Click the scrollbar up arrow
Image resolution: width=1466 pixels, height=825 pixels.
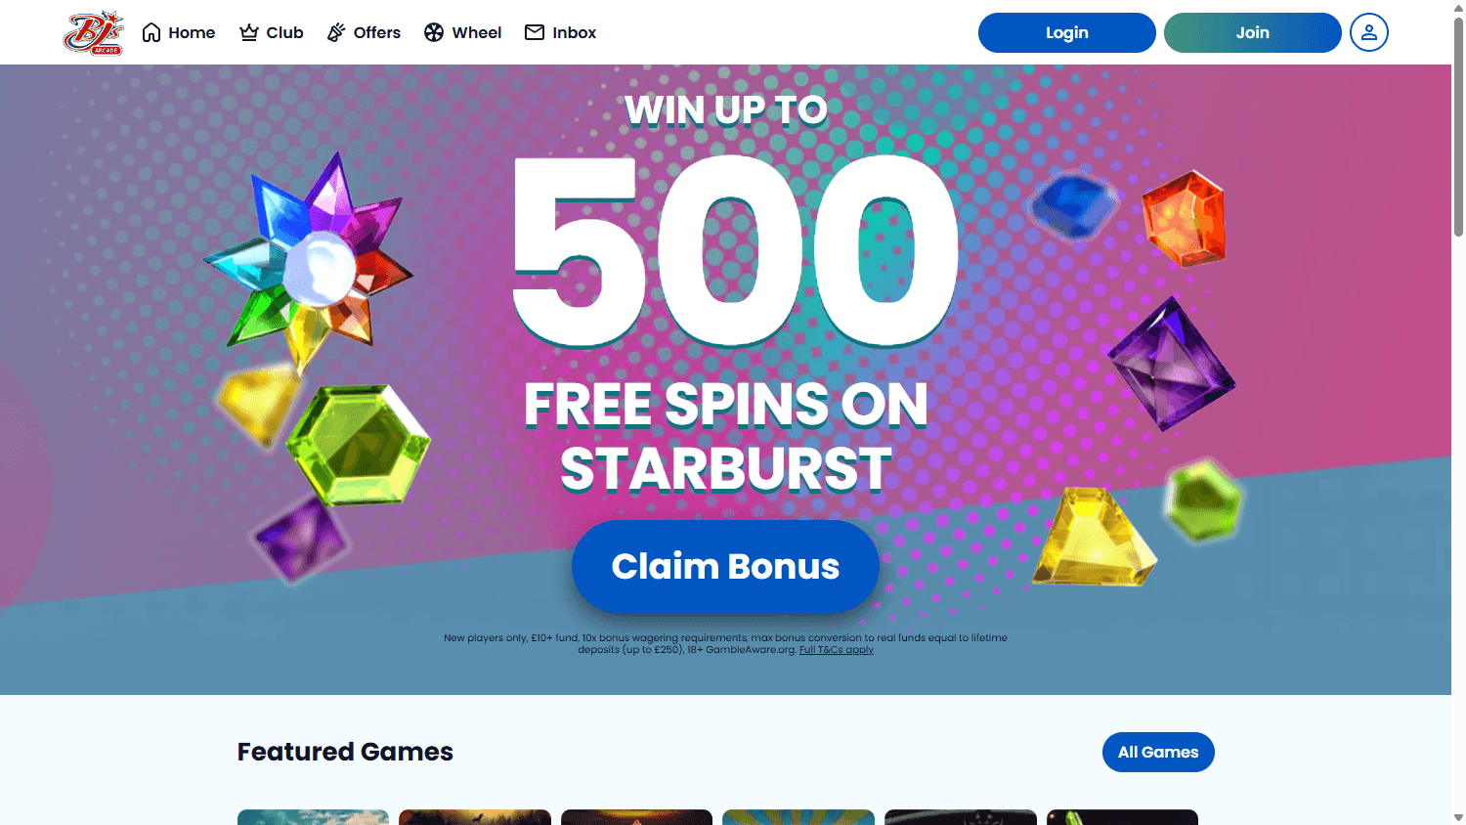tap(1458, 8)
